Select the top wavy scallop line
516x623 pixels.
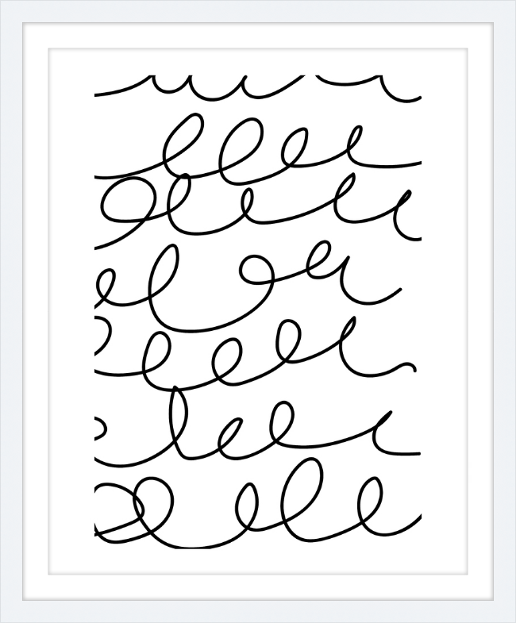click(x=257, y=87)
